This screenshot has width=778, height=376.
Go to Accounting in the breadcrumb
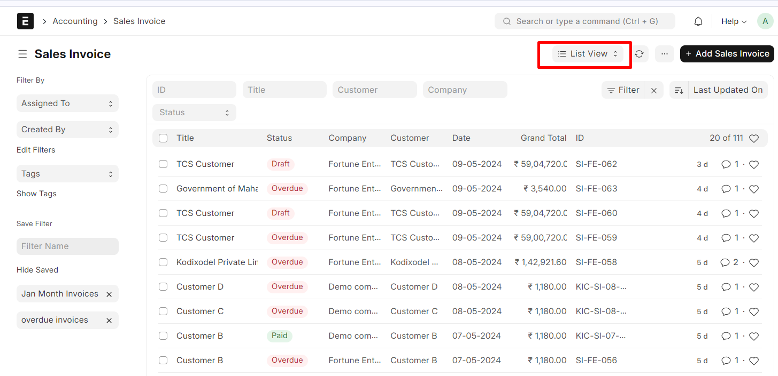coord(75,21)
